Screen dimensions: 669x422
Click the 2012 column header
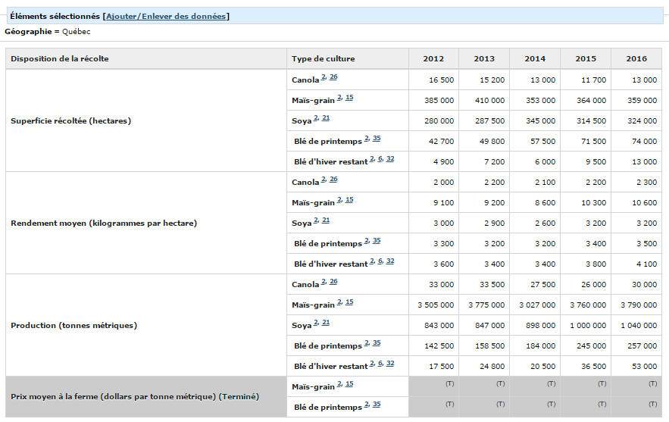click(433, 59)
